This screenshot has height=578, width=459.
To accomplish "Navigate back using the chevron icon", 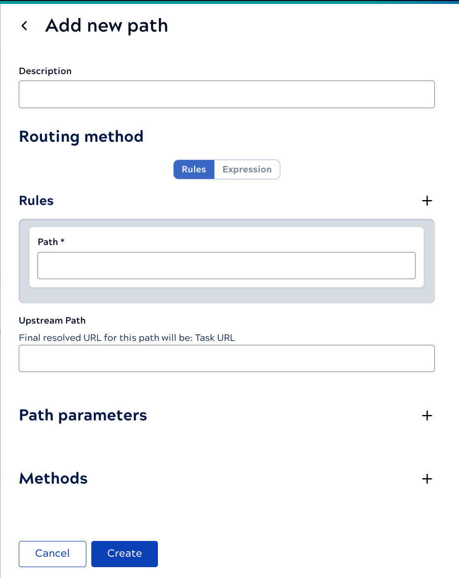I will 24,26.
